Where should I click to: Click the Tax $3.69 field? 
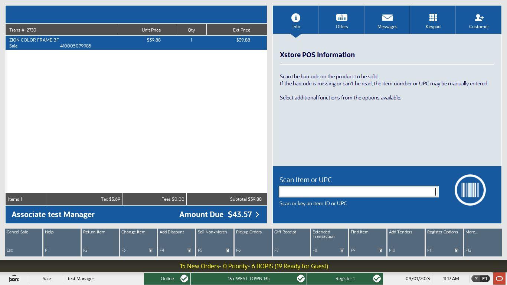pyautogui.click(x=84, y=199)
